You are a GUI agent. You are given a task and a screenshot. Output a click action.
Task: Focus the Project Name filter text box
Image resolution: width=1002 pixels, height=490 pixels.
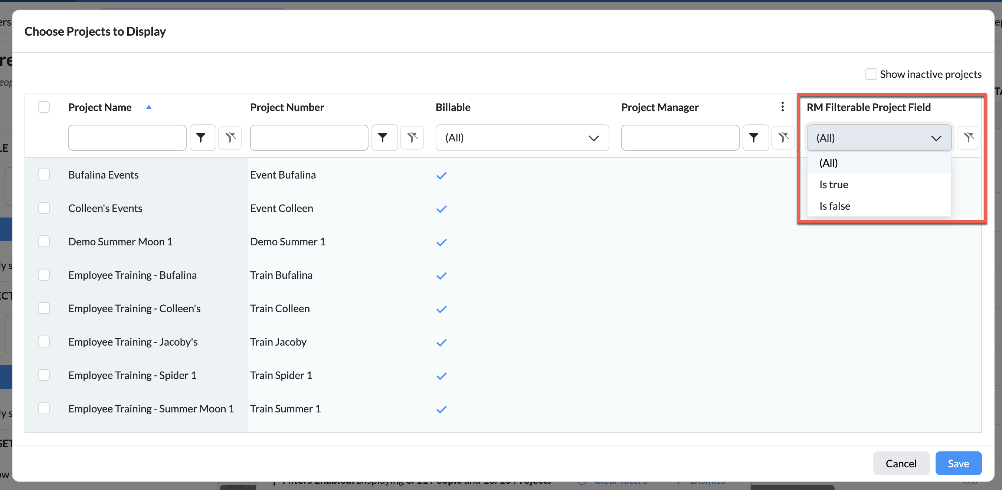[127, 137]
